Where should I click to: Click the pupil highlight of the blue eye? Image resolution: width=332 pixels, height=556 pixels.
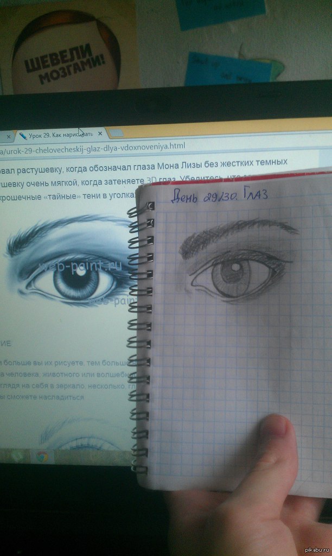pos(80,273)
